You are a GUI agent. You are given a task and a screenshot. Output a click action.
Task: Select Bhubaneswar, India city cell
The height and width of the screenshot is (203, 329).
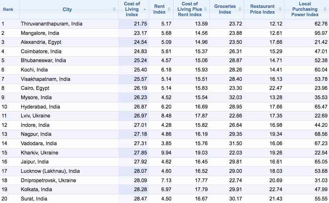[x=43, y=60]
